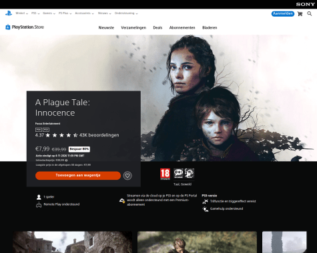Click the Remote Play ondersteund text

[61, 204]
